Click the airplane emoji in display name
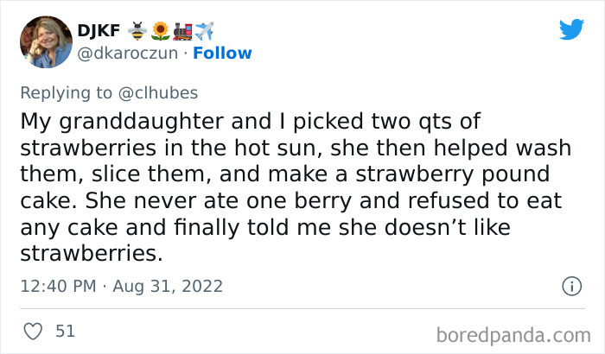The height and width of the screenshot is (354, 605). (x=205, y=30)
